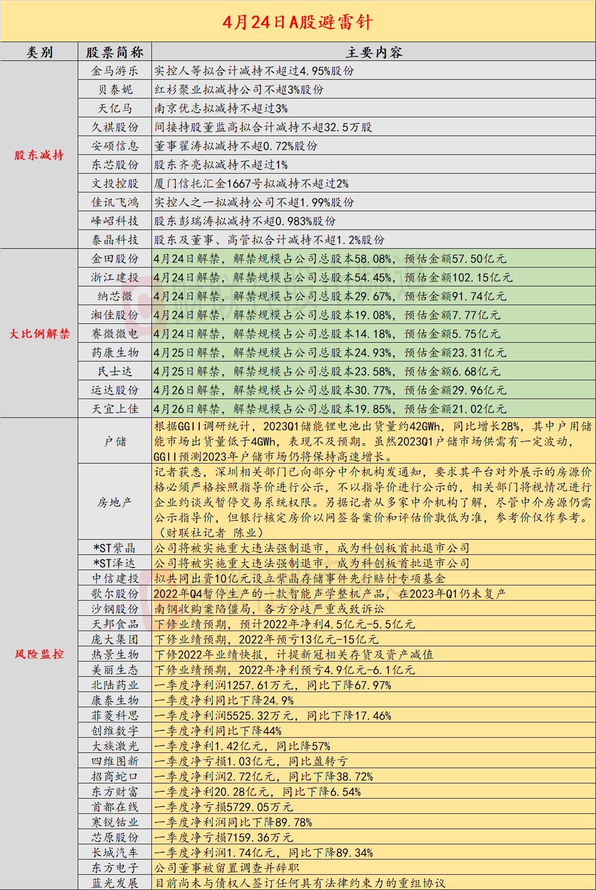Screen dimensions: 596x890
Task: Select stock name '*ST紫晶'
Action: [115, 548]
